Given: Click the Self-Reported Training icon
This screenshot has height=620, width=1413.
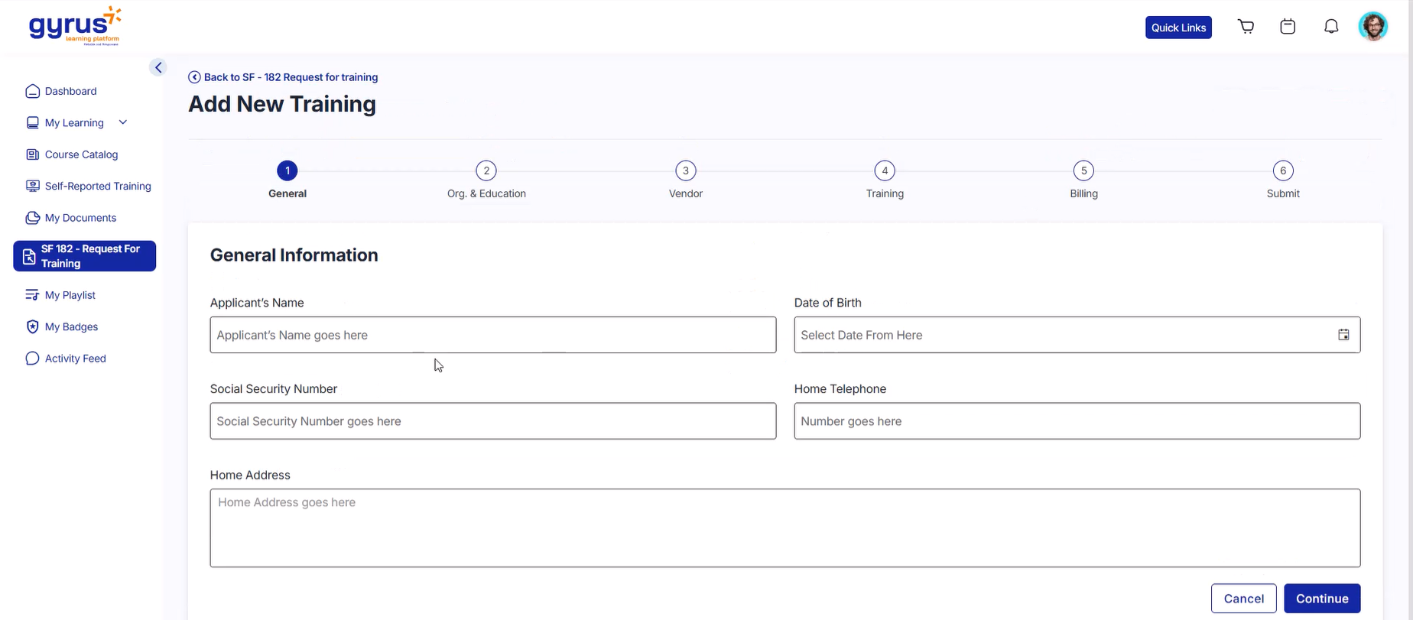Looking at the screenshot, I should [x=32, y=186].
